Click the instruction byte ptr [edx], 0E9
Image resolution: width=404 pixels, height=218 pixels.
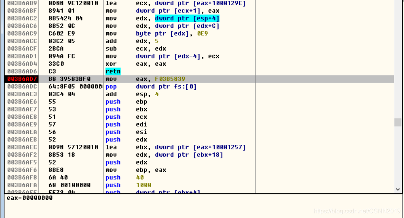click(172, 33)
